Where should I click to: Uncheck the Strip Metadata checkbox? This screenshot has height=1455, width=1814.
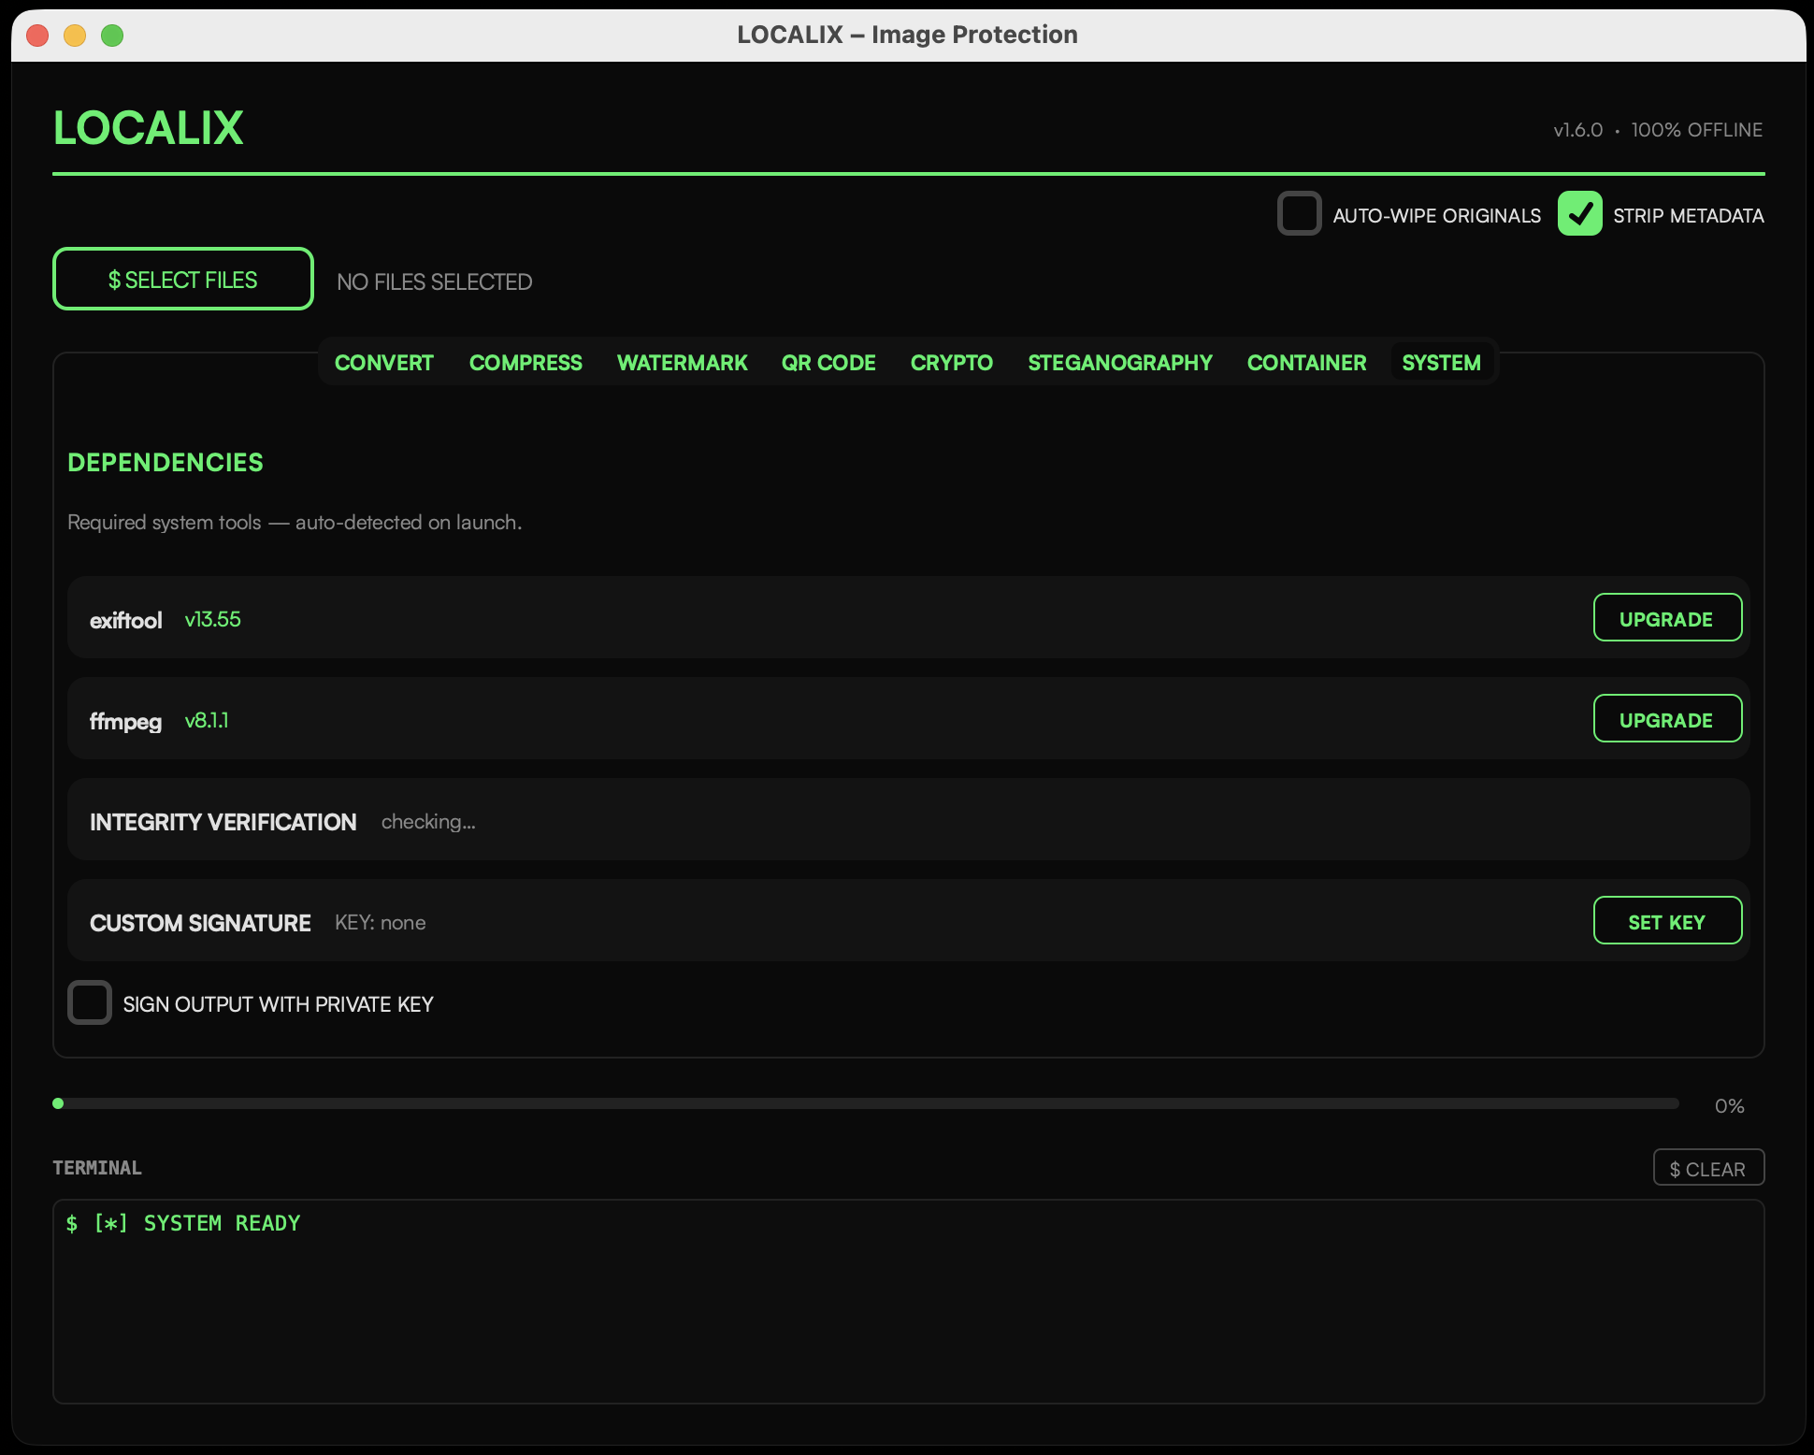point(1579,214)
